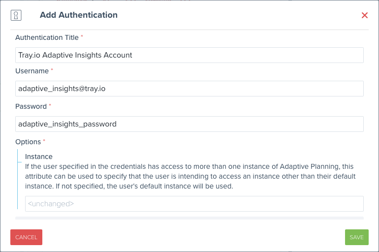Save the authentication with the Save button

356,237
